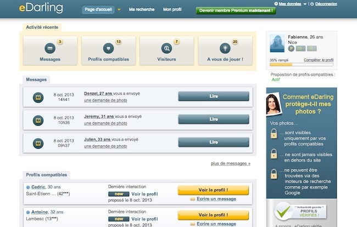357x227 pixels.
Task: Click Ecrire un message for Antoine
Action: tap(216, 224)
